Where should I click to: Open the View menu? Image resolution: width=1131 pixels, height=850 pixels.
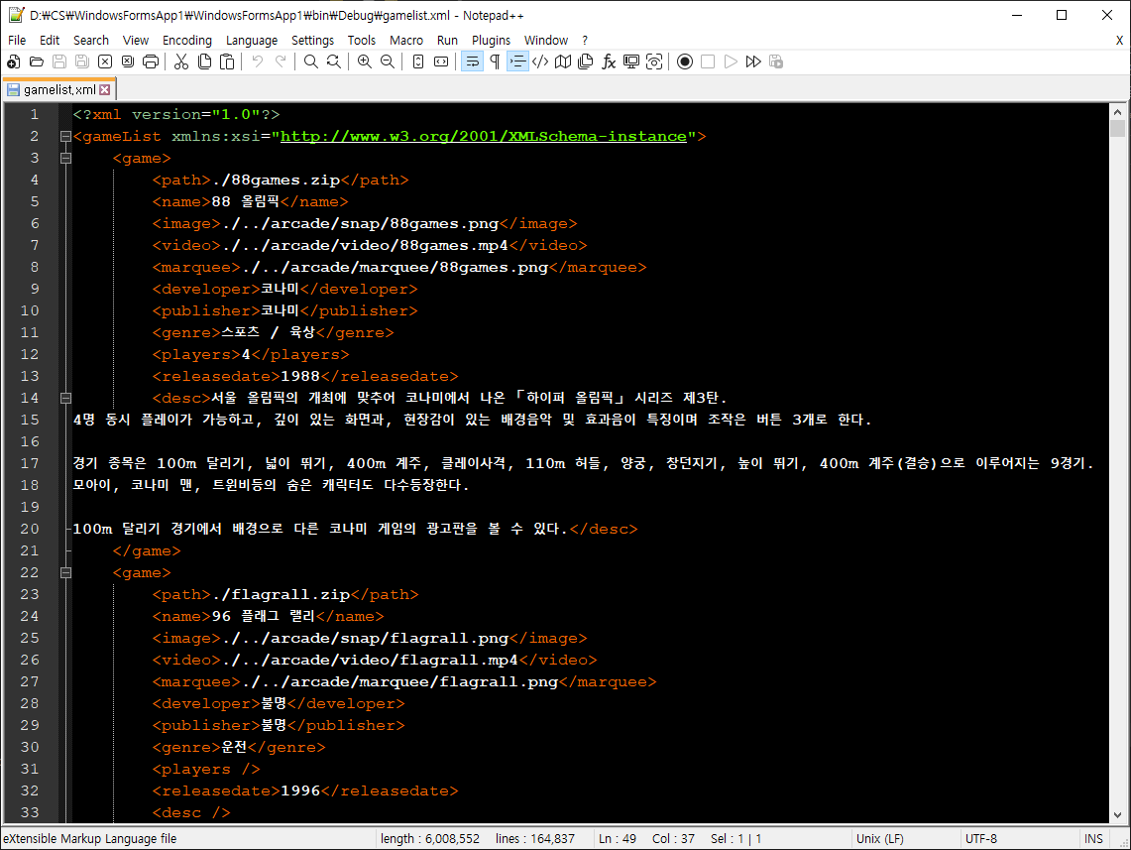pos(135,41)
